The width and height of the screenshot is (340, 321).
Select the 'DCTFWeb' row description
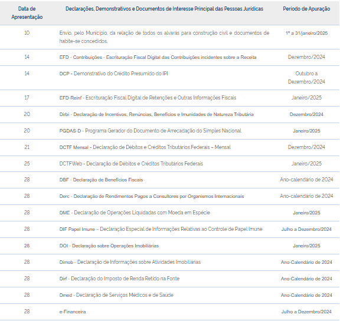coord(131,164)
